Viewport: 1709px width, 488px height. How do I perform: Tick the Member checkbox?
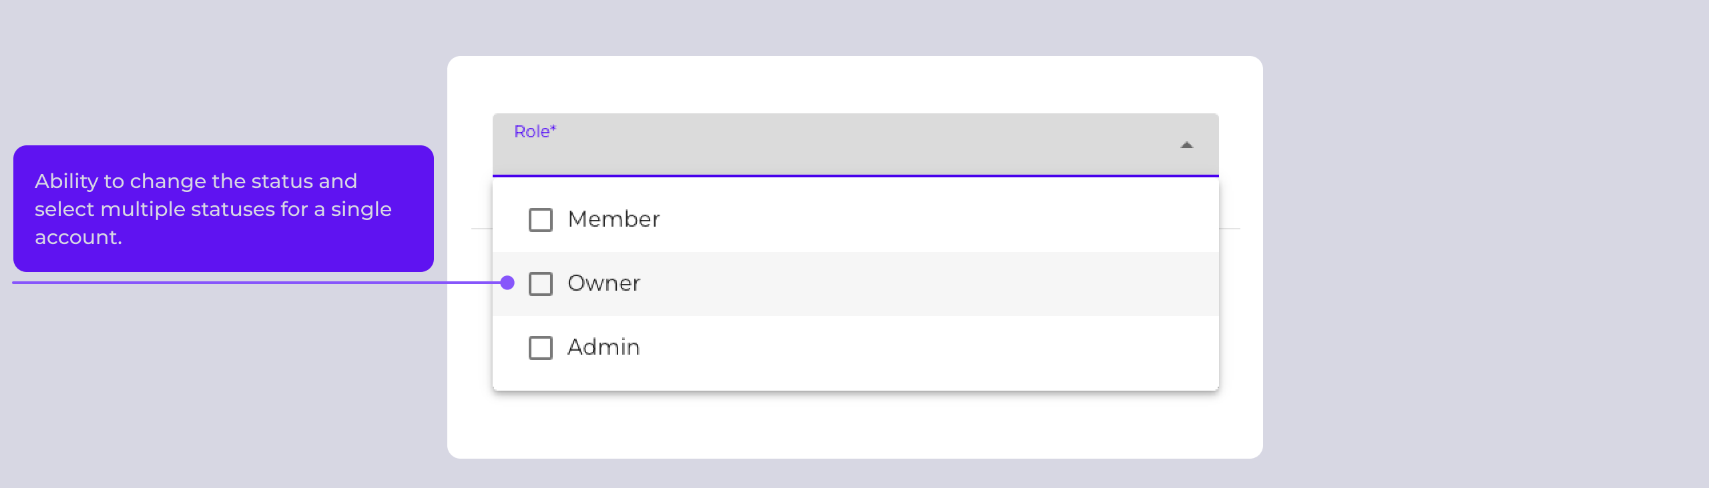(541, 219)
